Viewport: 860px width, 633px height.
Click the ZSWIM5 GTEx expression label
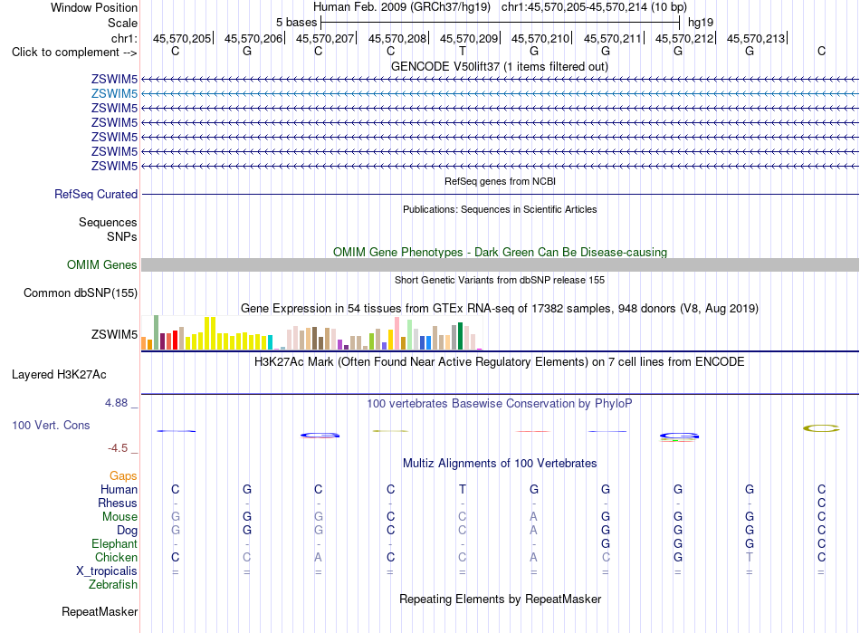114,334
